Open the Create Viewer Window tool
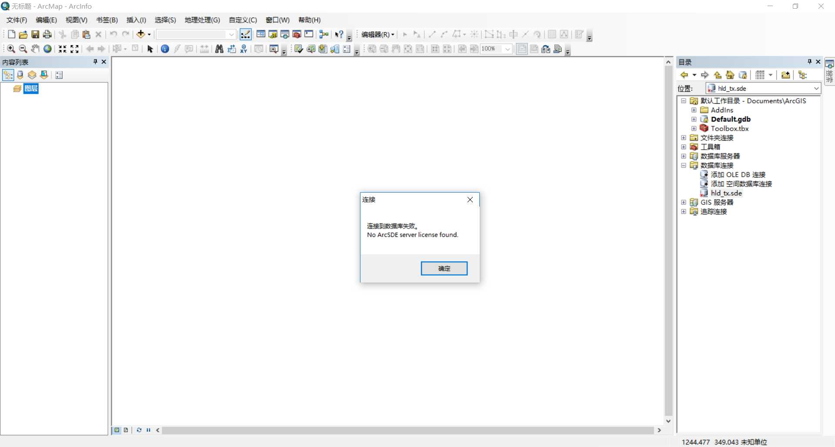The image size is (835, 447). (x=274, y=49)
